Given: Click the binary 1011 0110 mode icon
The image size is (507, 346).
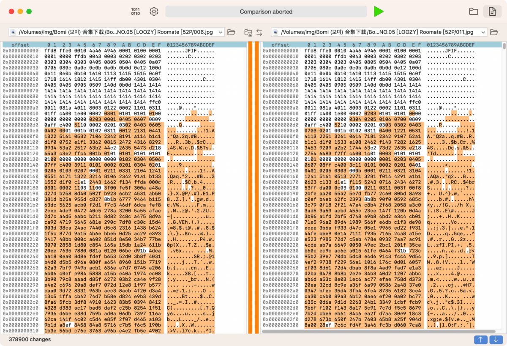Looking at the screenshot, I should [x=136, y=11].
